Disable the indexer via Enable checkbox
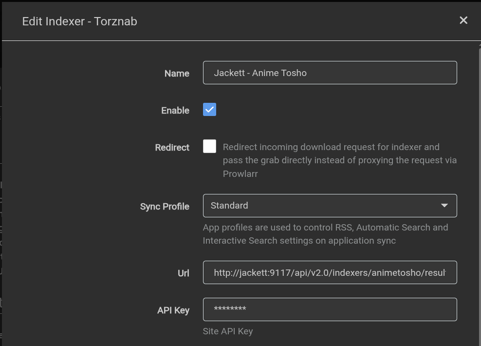Screen dimensions: 481x346 [209, 110]
